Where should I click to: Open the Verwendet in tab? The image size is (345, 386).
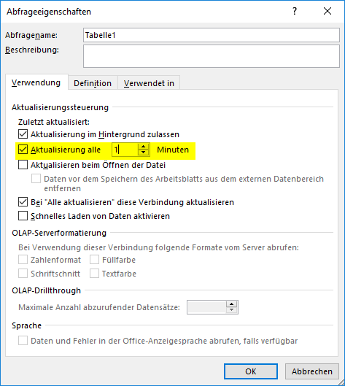coord(149,83)
